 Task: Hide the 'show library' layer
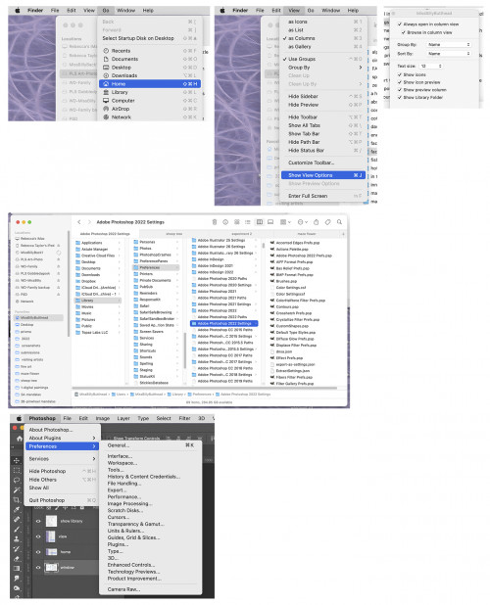[x=38, y=521]
